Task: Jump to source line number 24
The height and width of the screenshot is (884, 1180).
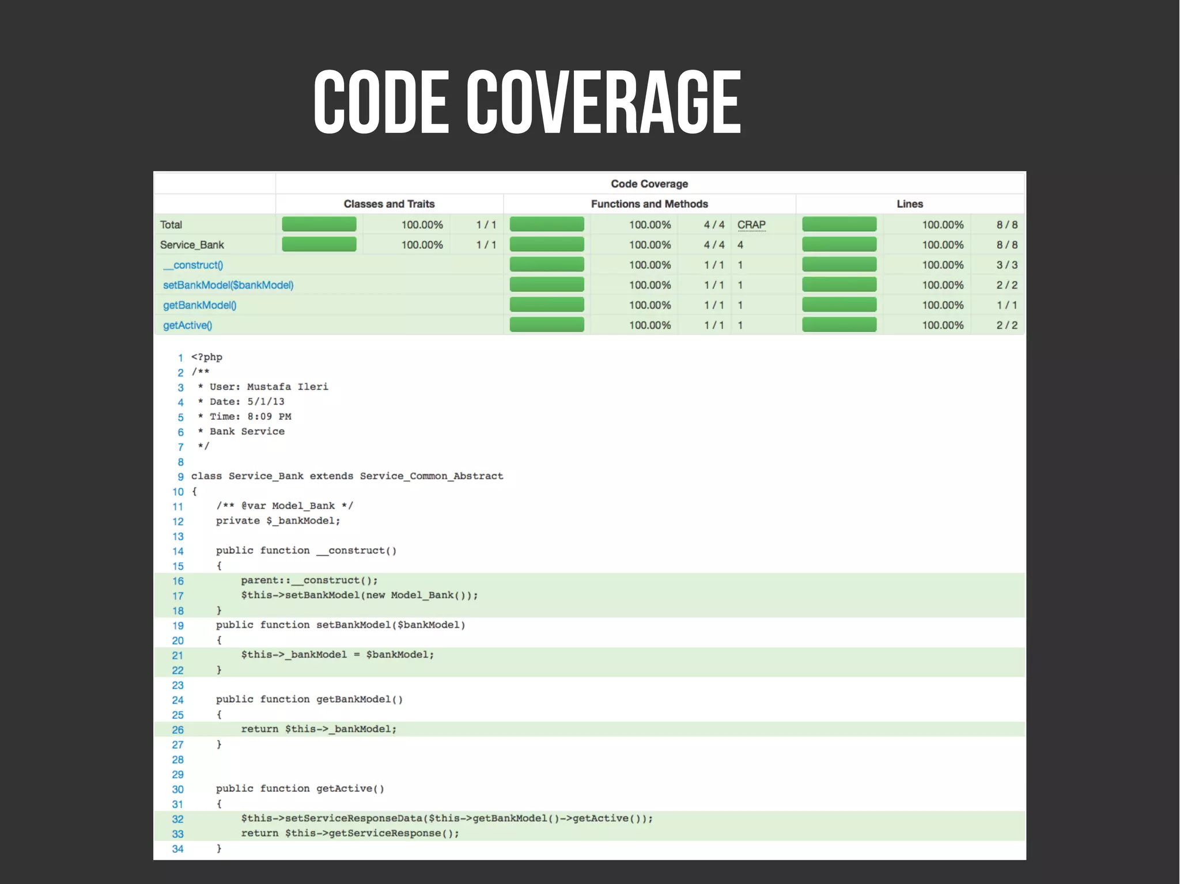Action: pyautogui.click(x=178, y=700)
